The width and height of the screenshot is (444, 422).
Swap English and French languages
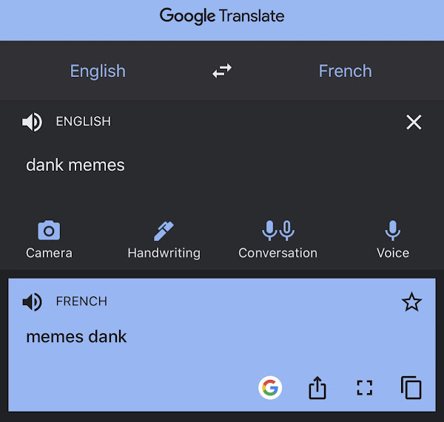[x=222, y=71]
